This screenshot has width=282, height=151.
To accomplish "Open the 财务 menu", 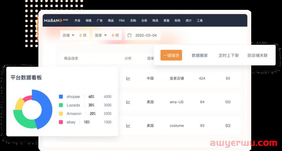I will coord(177,21).
